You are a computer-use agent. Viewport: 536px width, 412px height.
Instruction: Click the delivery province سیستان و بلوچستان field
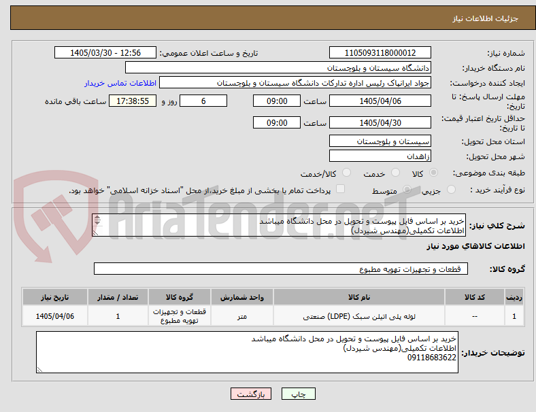click(x=380, y=141)
